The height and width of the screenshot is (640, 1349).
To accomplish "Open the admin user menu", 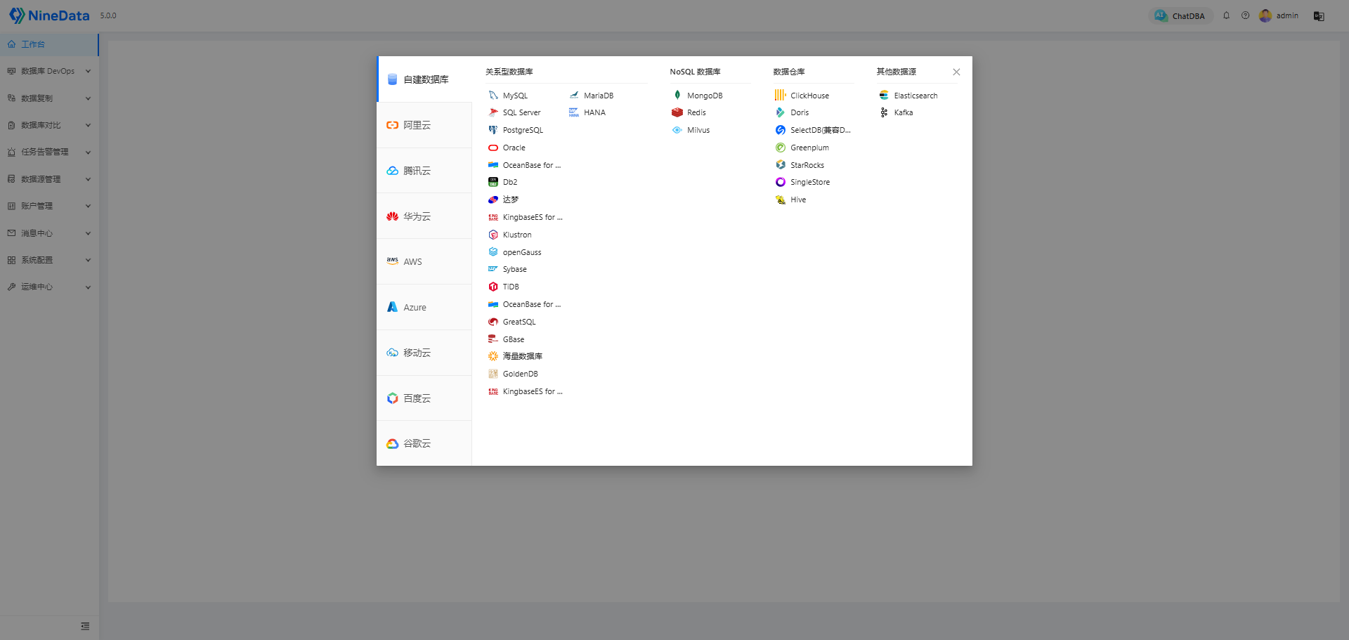I will 1279,15.
